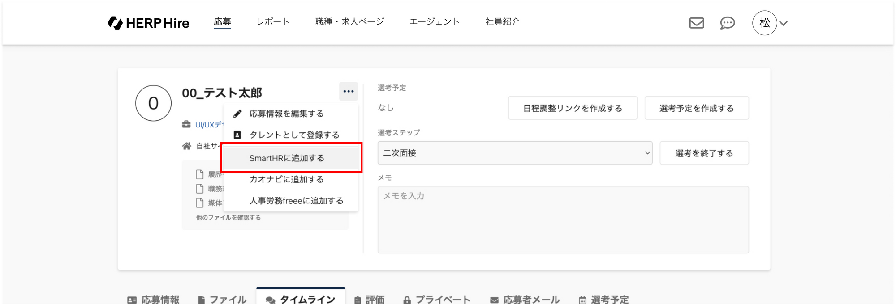
Task: Click into the メモ text area
Action: click(x=563, y=220)
